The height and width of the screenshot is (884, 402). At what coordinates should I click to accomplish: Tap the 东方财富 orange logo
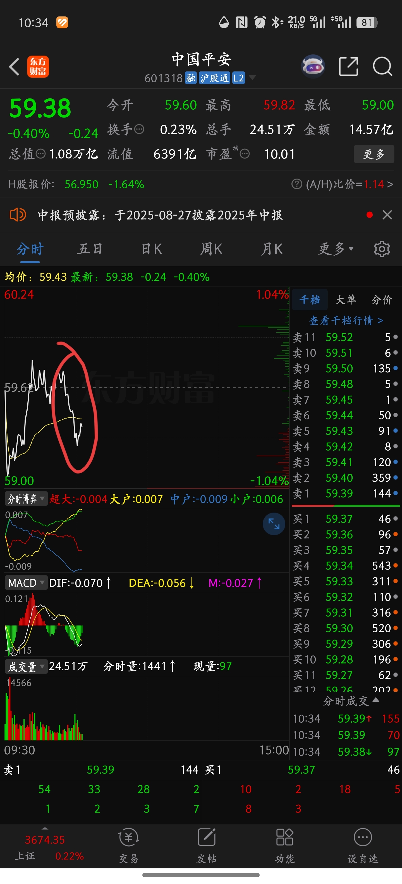pyautogui.click(x=38, y=67)
